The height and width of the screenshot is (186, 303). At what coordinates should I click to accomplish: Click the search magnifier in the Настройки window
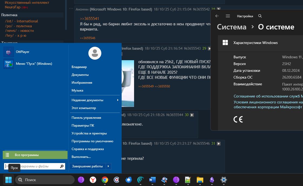tap(260, 16)
